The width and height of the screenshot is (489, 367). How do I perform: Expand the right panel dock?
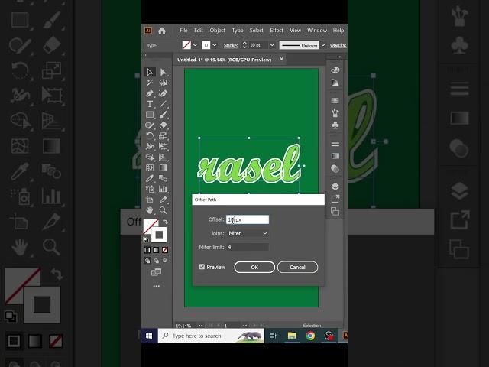(339, 57)
